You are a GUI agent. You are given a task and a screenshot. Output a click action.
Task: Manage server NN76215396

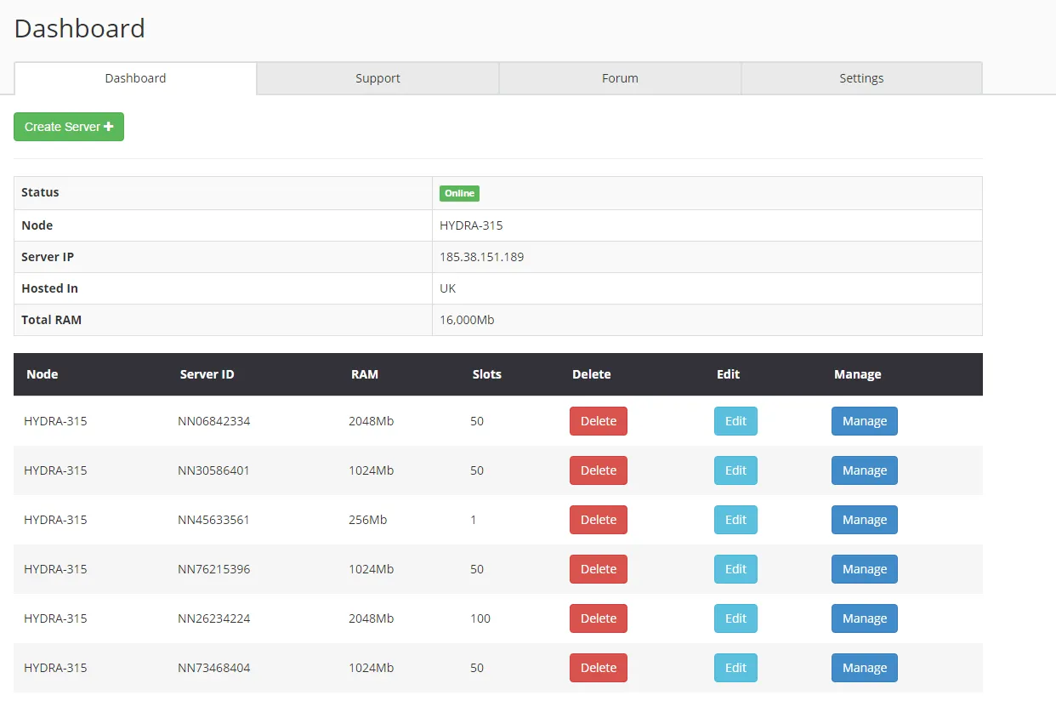pyautogui.click(x=865, y=569)
